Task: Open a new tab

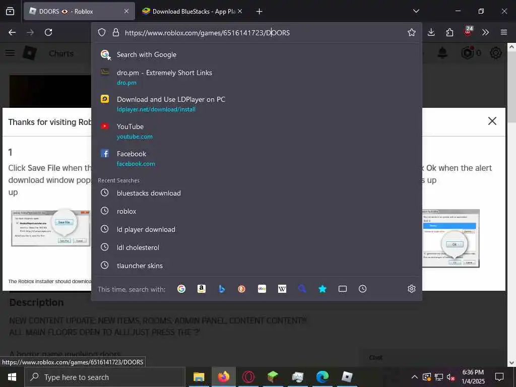Action: (259, 12)
